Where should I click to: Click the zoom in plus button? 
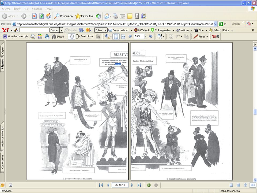[151, 36]
